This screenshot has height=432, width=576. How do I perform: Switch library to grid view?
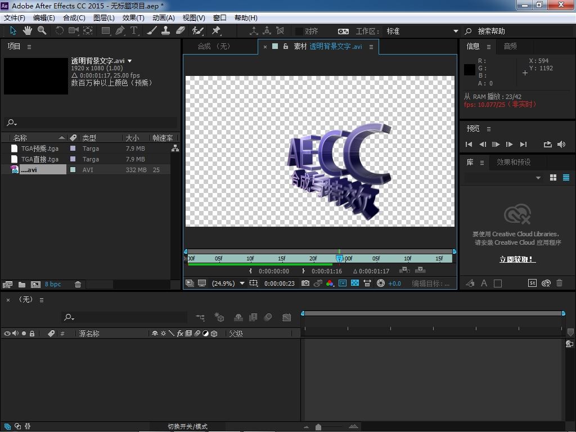(x=553, y=178)
